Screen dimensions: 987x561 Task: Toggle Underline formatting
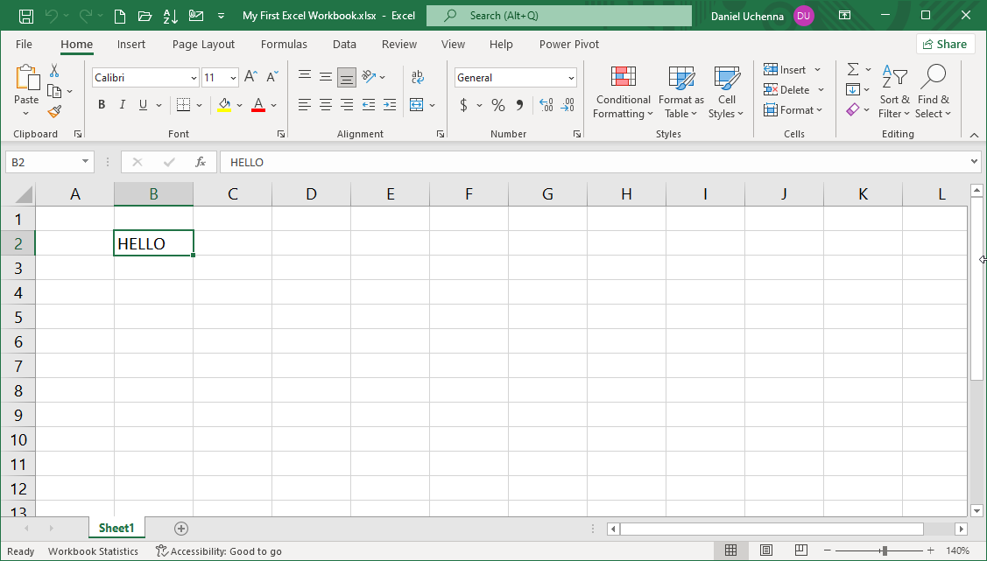pyautogui.click(x=142, y=104)
